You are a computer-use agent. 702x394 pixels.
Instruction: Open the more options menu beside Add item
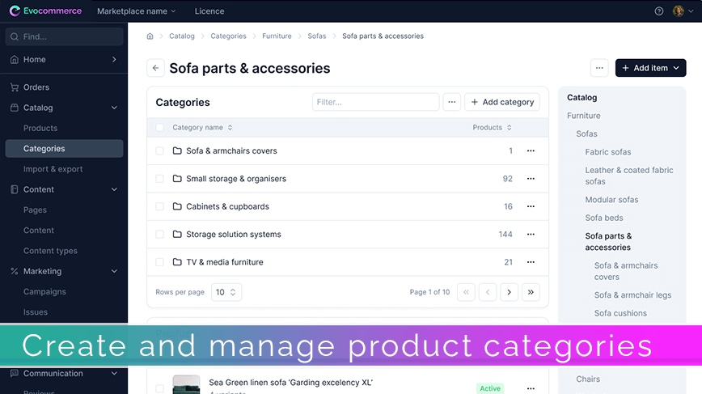[x=599, y=68]
